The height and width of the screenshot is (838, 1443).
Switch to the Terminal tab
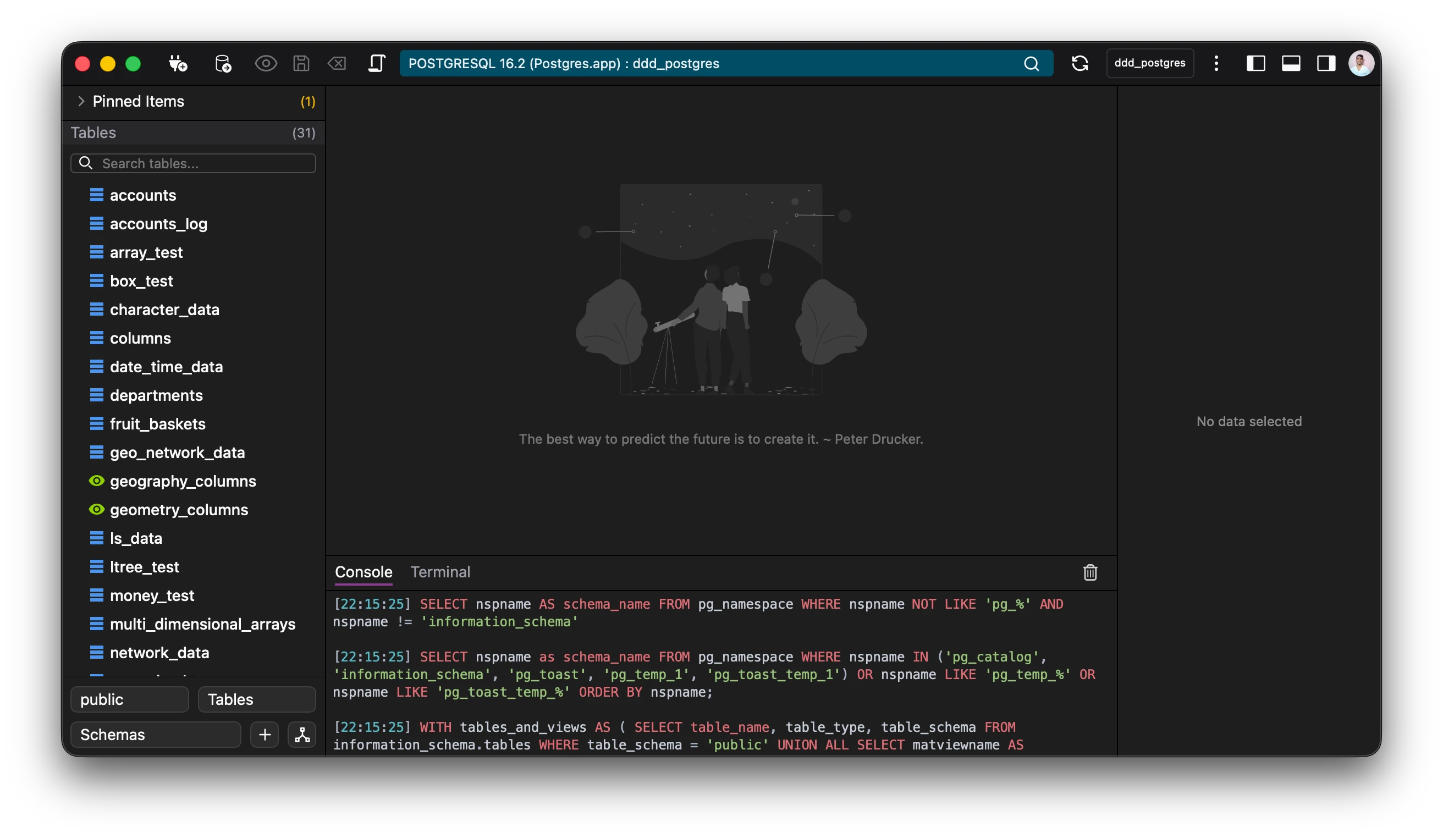(440, 572)
